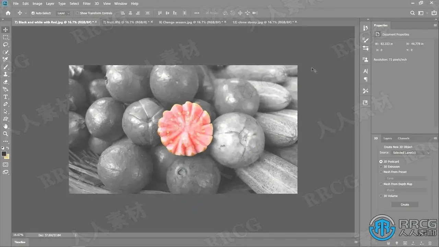This screenshot has width=439, height=247.
Task: Switch to the Change season.jpg tab
Action: point(190,22)
